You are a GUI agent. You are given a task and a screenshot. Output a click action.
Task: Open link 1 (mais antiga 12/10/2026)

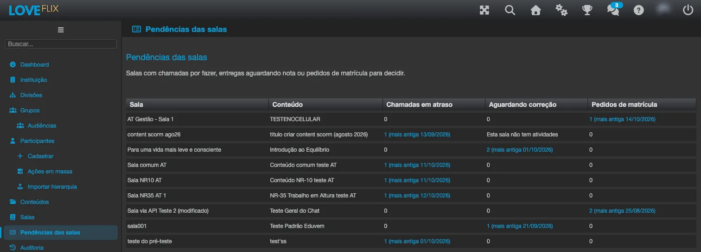point(417,195)
